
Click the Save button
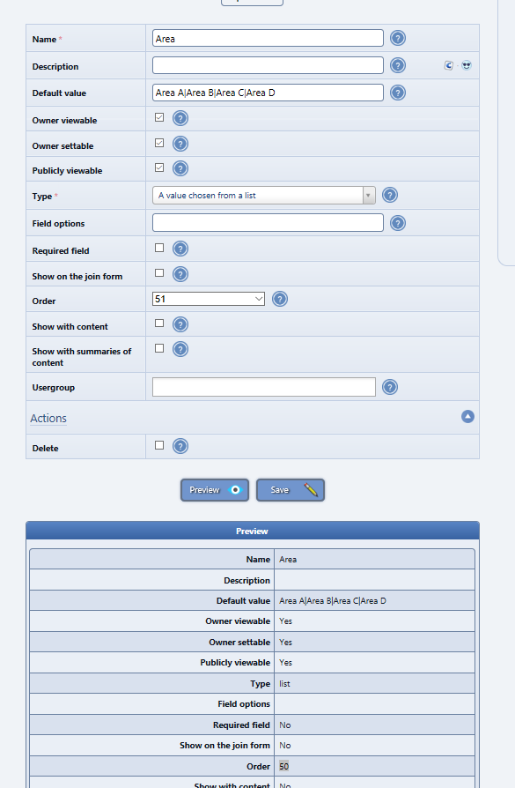[x=291, y=490]
